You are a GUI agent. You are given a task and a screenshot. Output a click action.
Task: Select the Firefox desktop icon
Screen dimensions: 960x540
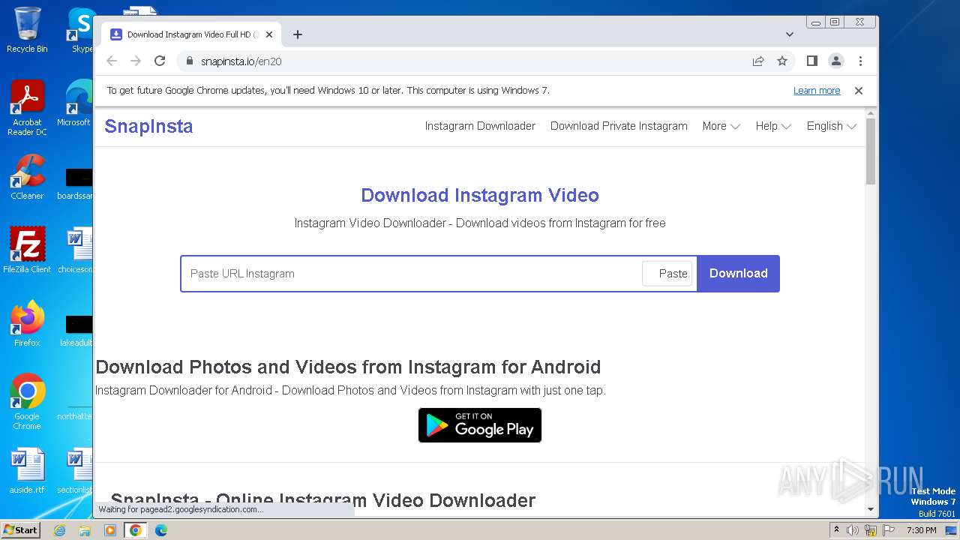pyautogui.click(x=27, y=323)
